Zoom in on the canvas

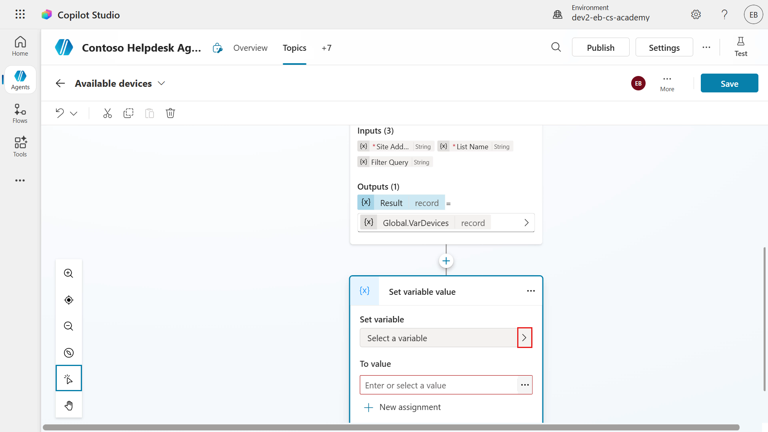tap(69, 273)
